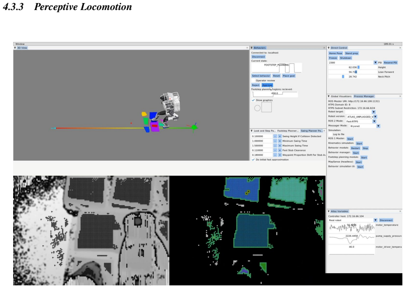Click the Freeze button
The height and width of the screenshot is (288, 405).
(x=333, y=58)
